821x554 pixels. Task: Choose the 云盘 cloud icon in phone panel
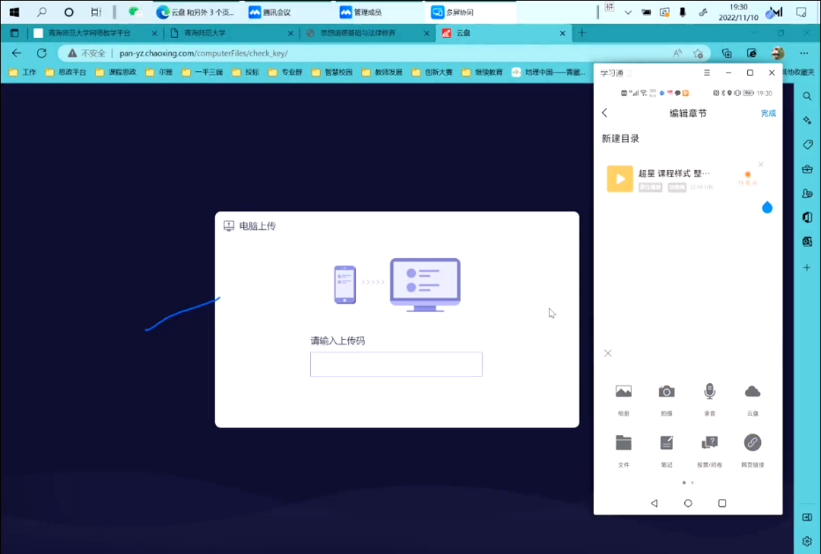point(752,392)
